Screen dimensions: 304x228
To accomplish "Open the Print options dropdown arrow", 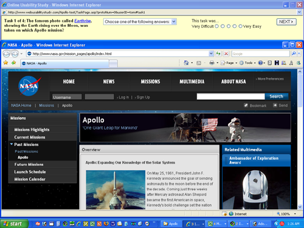I will [x=217, y=63].
